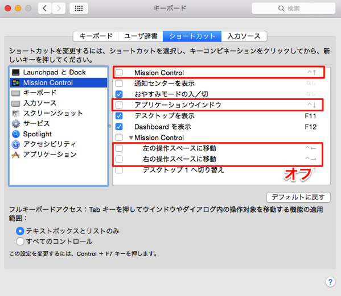Viewport: 341px width, 296px height.
Task: Click the キーボード sidebar keyboard icon
Action: (16, 93)
